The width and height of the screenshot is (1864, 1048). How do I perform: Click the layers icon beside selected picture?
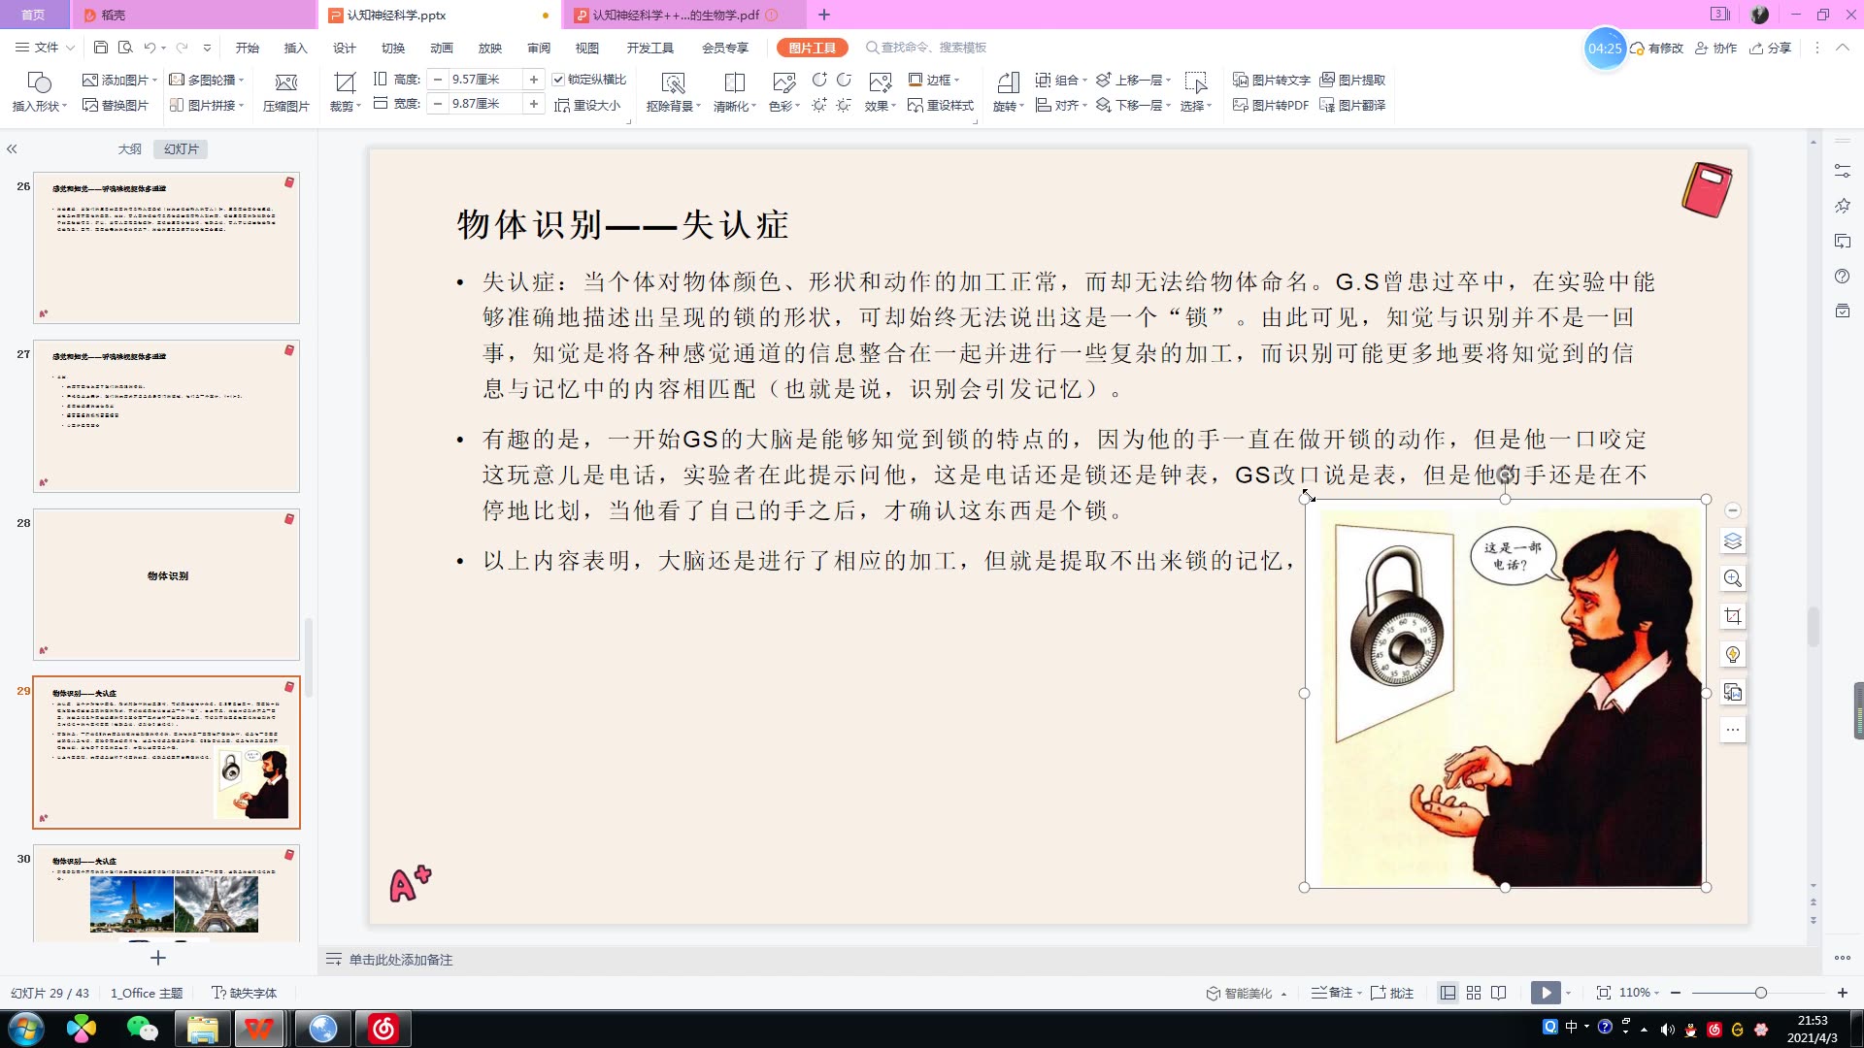tap(1733, 540)
